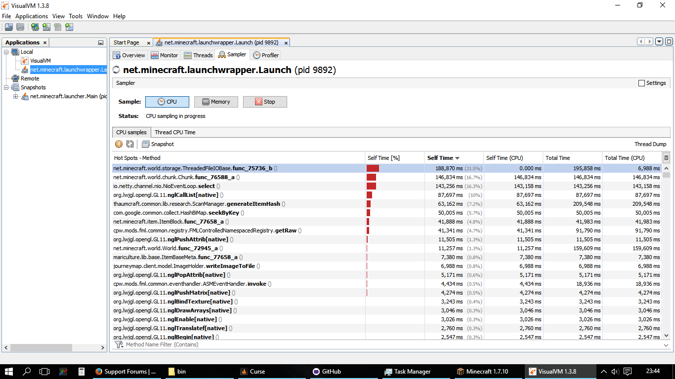Open document list dropdown arrow

pos(659,41)
